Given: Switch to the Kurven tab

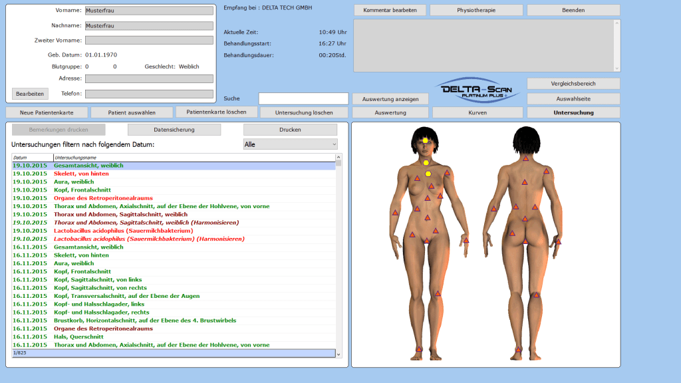Looking at the screenshot, I should tap(477, 113).
